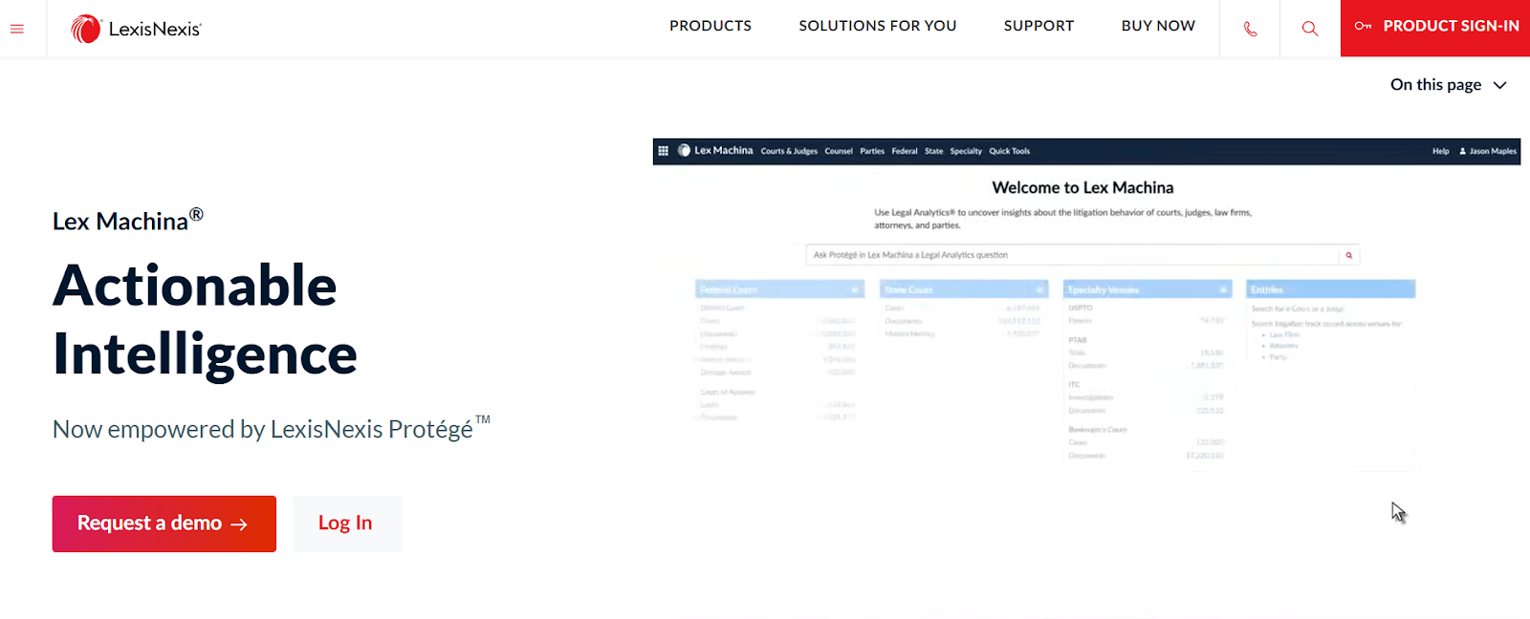Collapse the State Court panel header
This screenshot has height=619, width=1530.
pyautogui.click(x=964, y=289)
